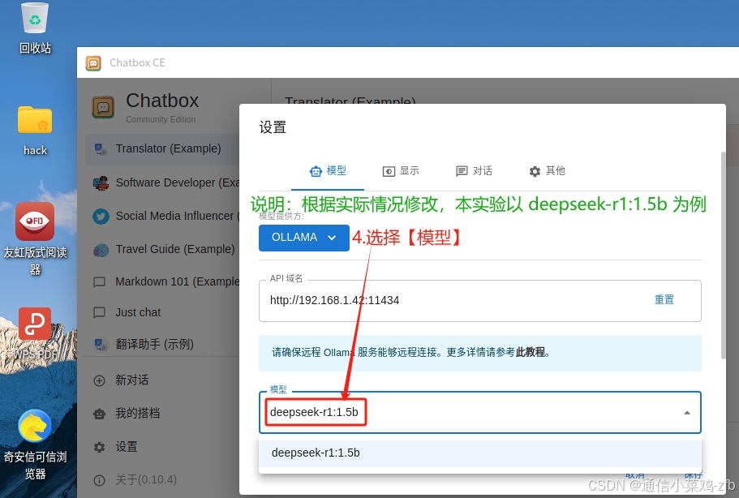The height and width of the screenshot is (498, 739).
Task: Select deepseek-r1:1.5b from dropdown list
Action: click(x=479, y=453)
